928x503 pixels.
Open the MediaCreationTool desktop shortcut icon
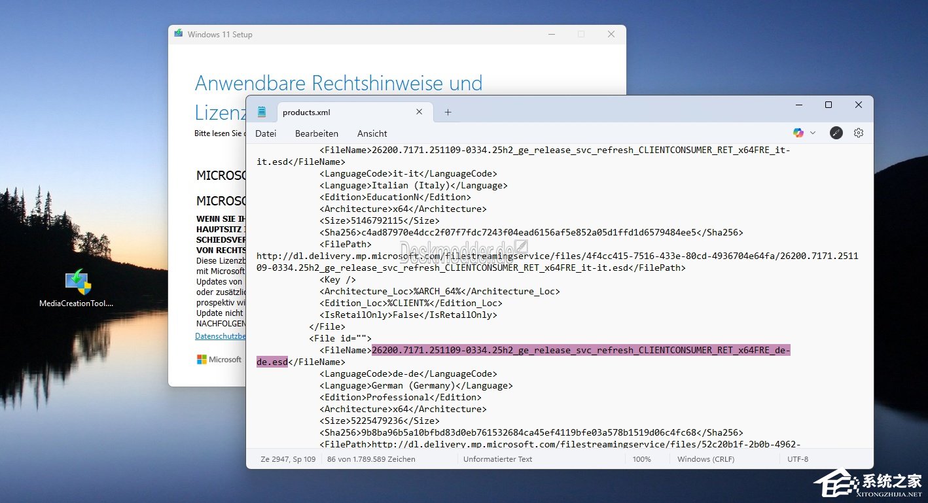pos(78,281)
